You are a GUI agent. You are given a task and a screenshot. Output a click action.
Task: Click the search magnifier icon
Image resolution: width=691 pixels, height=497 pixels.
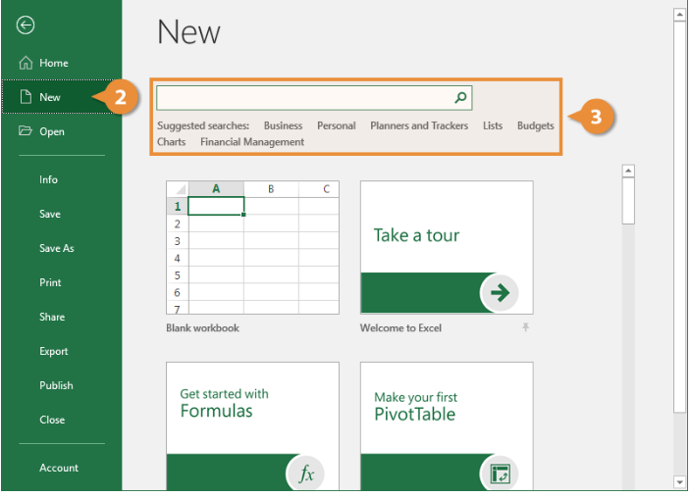point(460,97)
